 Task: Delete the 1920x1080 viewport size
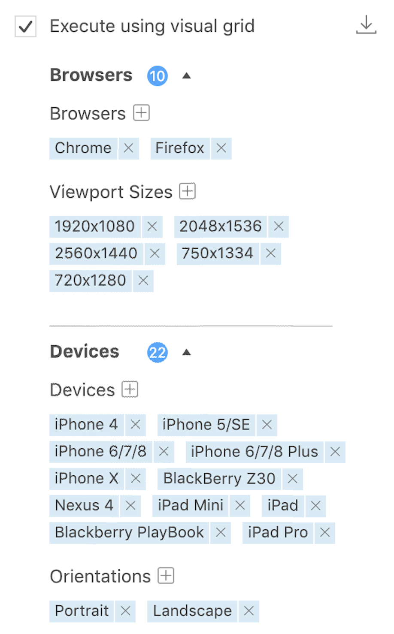coord(152,226)
